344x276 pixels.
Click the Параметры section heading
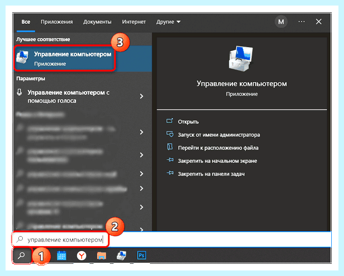31,79
